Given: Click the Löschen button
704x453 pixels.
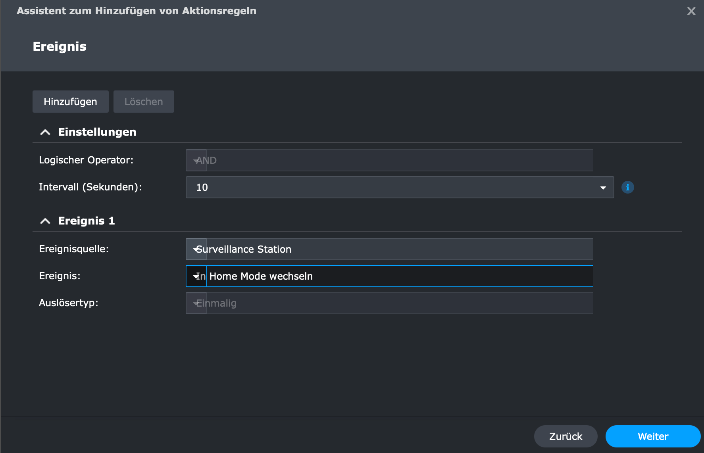Looking at the screenshot, I should tap(144, 102).
